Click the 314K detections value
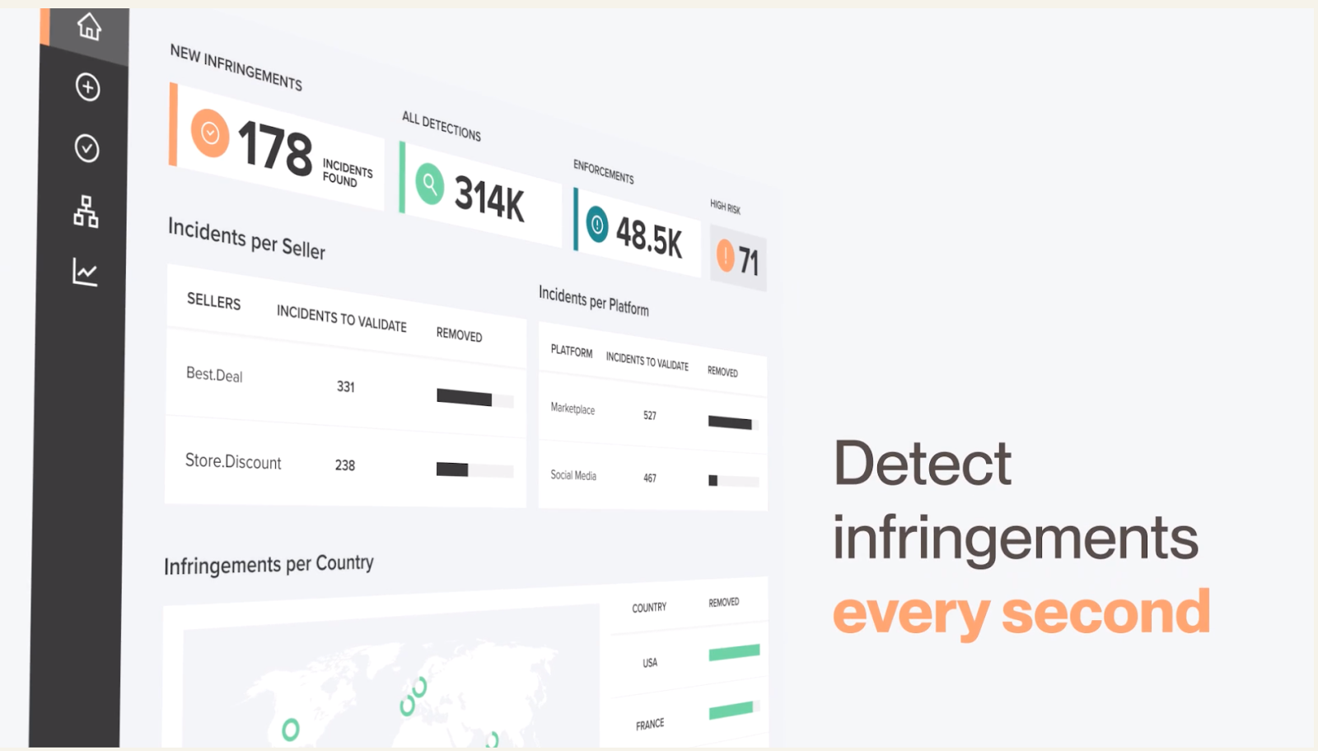This screenshot has height=751, width=1318. pos(489,198)
